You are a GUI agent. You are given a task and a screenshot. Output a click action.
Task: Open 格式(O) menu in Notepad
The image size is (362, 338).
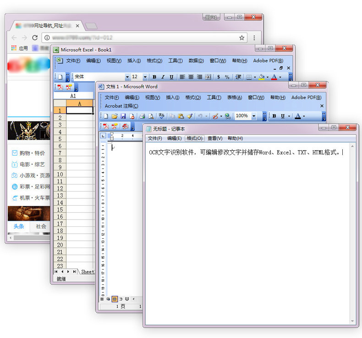tap(195, 138)
